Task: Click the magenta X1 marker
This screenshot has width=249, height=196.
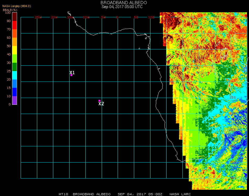Action: coord(71,75)
